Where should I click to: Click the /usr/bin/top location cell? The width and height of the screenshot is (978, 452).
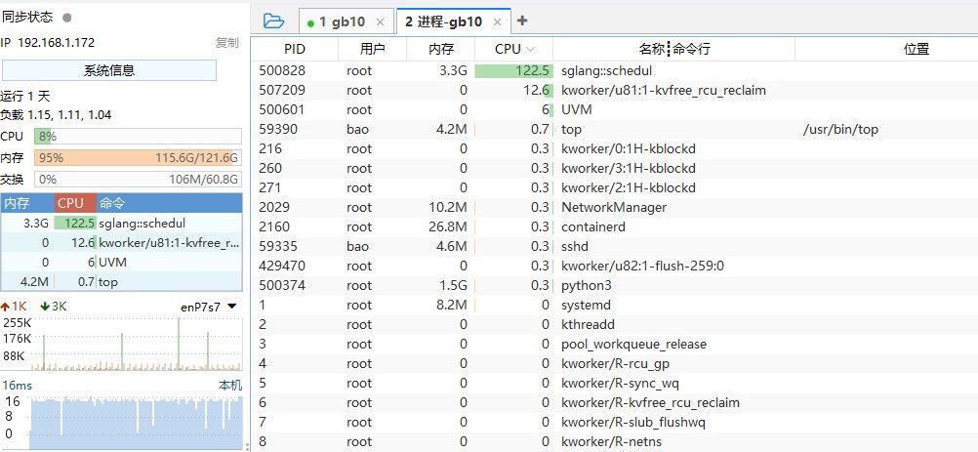840,130
